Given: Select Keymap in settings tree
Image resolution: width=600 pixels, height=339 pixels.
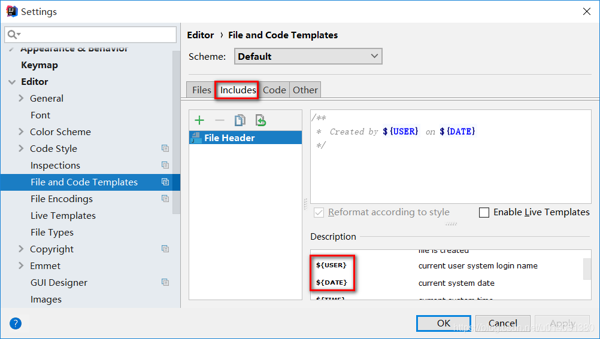Looking at the screenshot, I should point(40,65).
